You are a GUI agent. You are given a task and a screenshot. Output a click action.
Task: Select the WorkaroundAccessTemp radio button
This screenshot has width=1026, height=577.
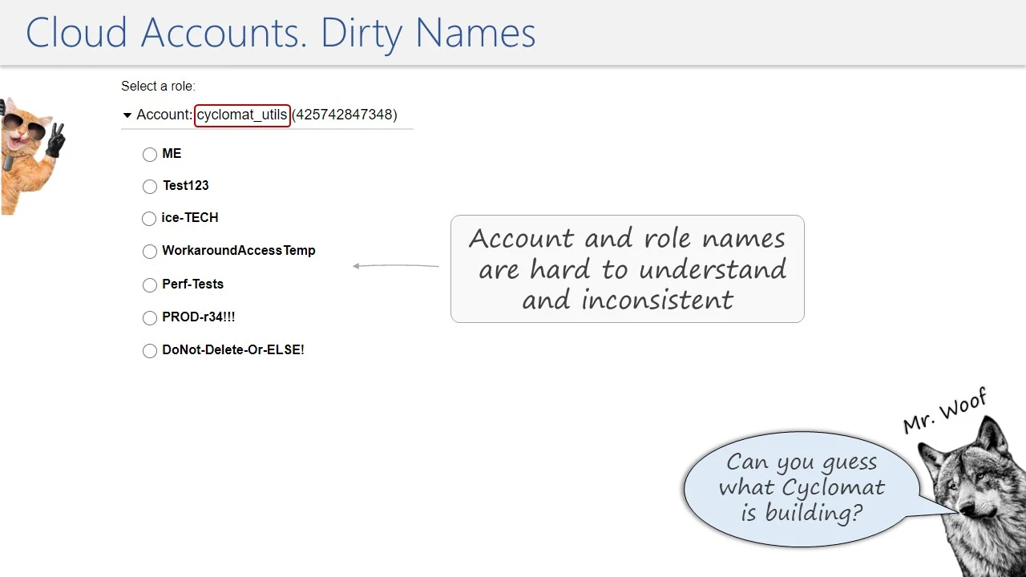pyautogui.click(x=150, y=252)
